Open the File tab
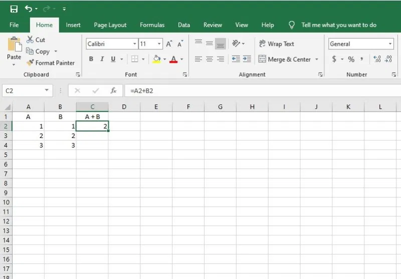Viewport: 401px width, 279px height. click(x=14, y=25)
